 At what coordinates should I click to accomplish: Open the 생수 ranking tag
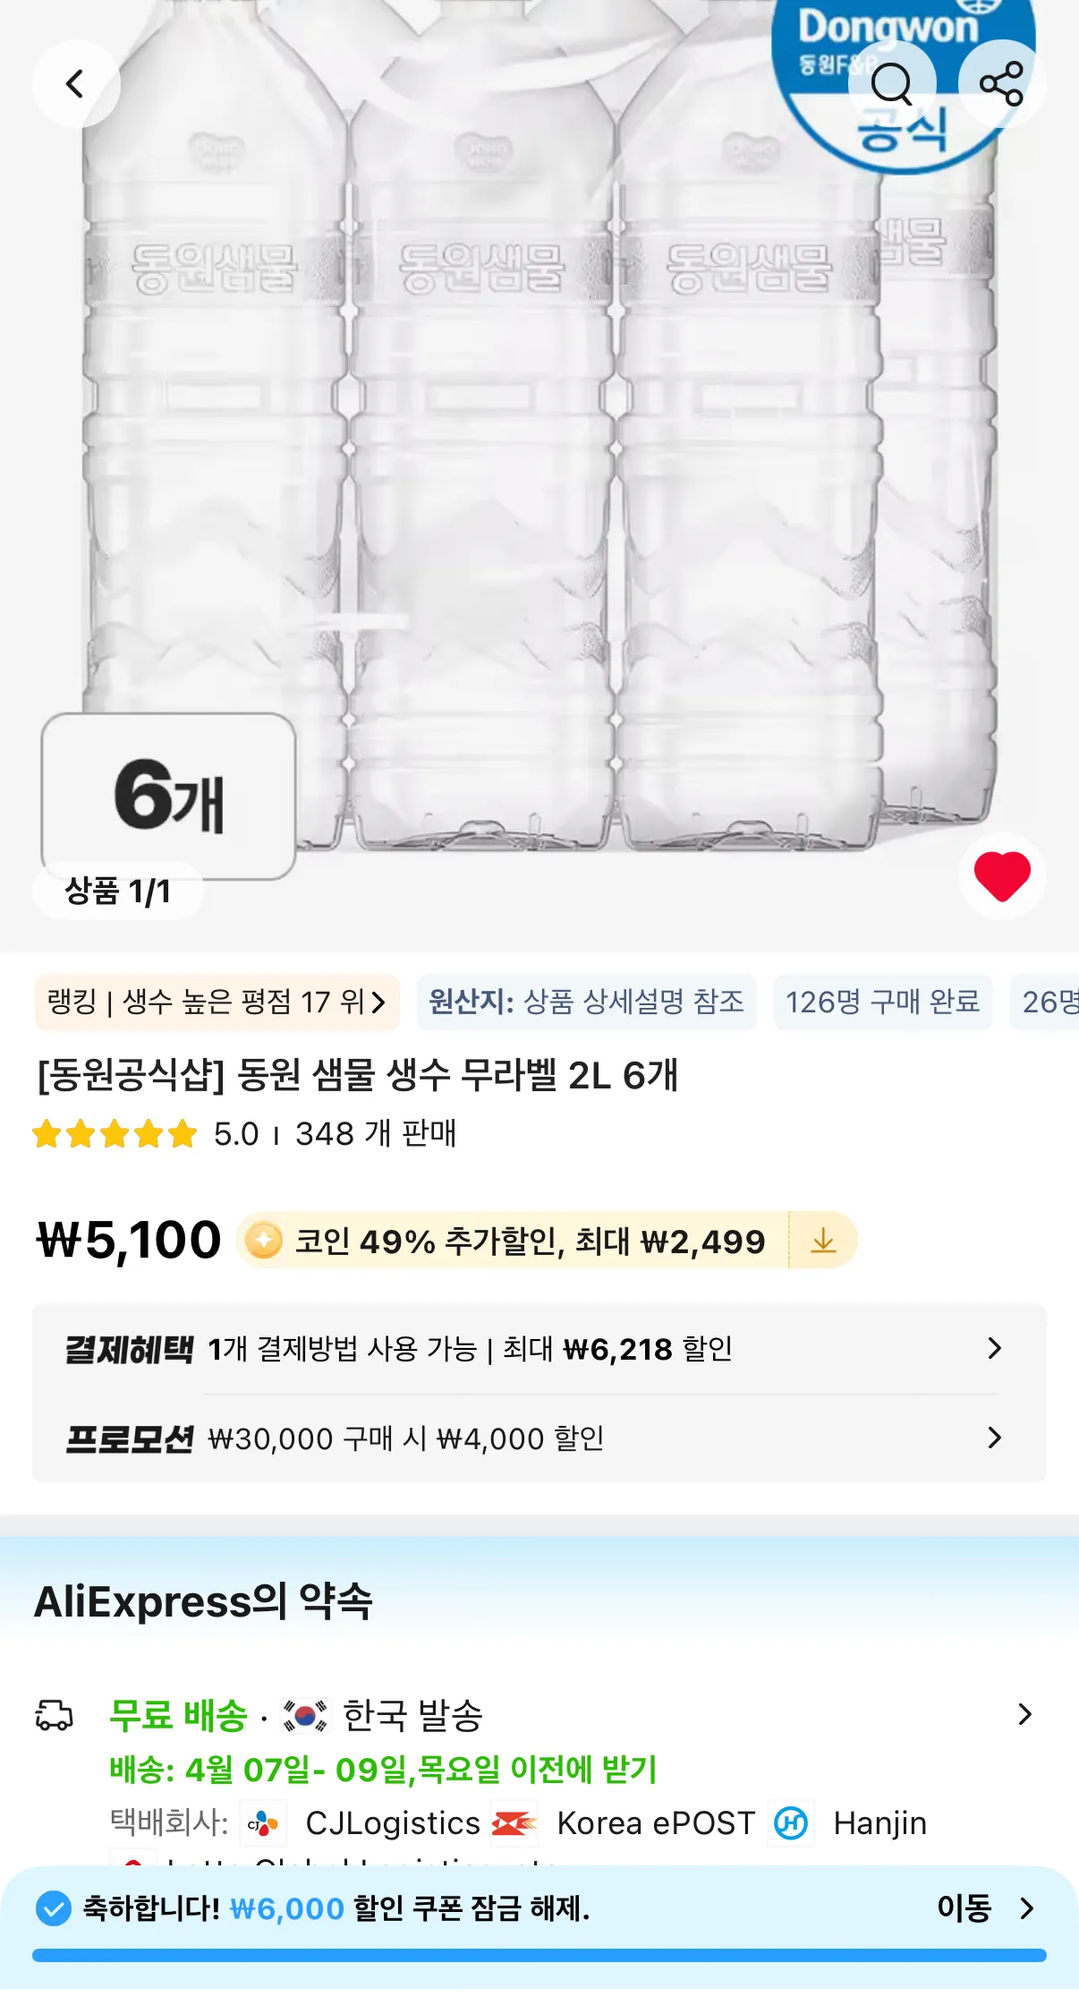click(217, 1002)
